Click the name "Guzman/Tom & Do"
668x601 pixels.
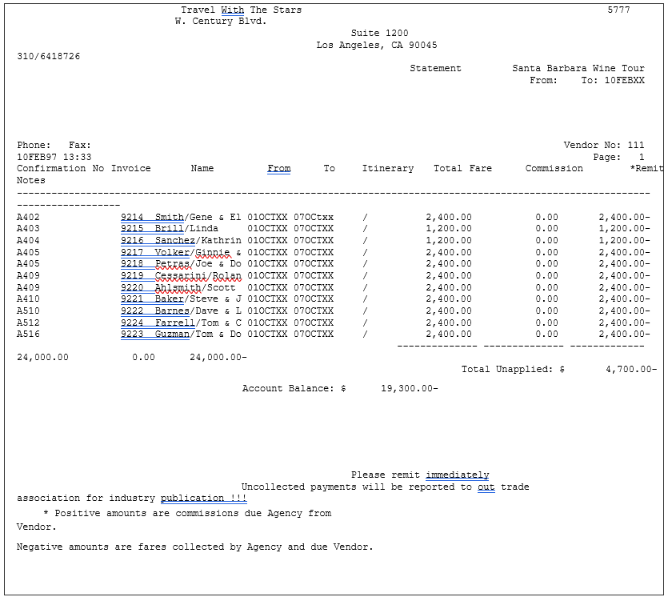(198, 335)
